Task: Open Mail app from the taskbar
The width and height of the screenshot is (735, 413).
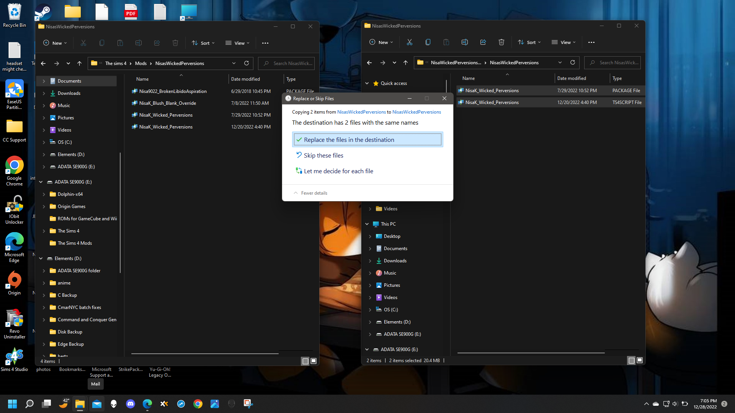Action: click(97, 404)
